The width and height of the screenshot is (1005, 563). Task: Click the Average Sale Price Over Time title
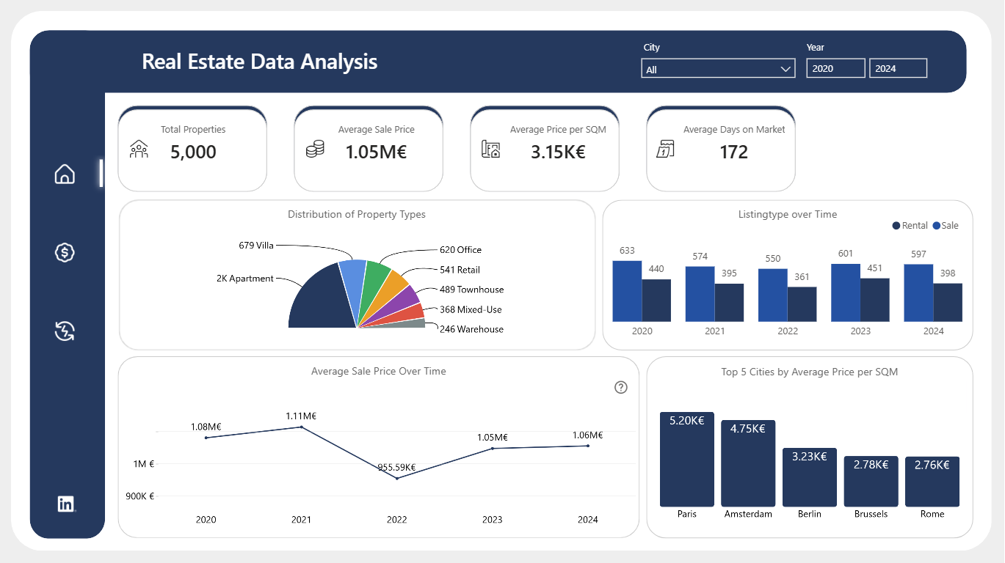tap(379, 372)
